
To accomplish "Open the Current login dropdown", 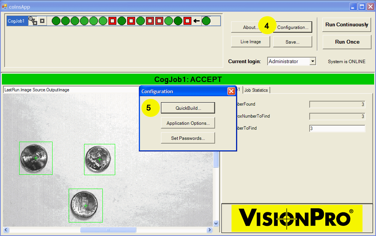I will [x=313, y=61].
